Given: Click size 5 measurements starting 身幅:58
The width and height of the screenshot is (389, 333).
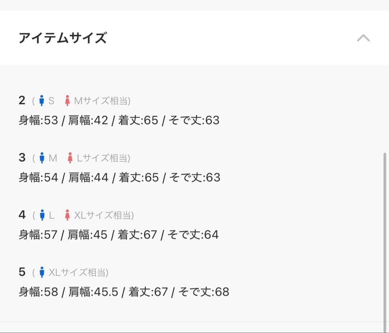Looking at the screenshot, I should click(124, 292).
